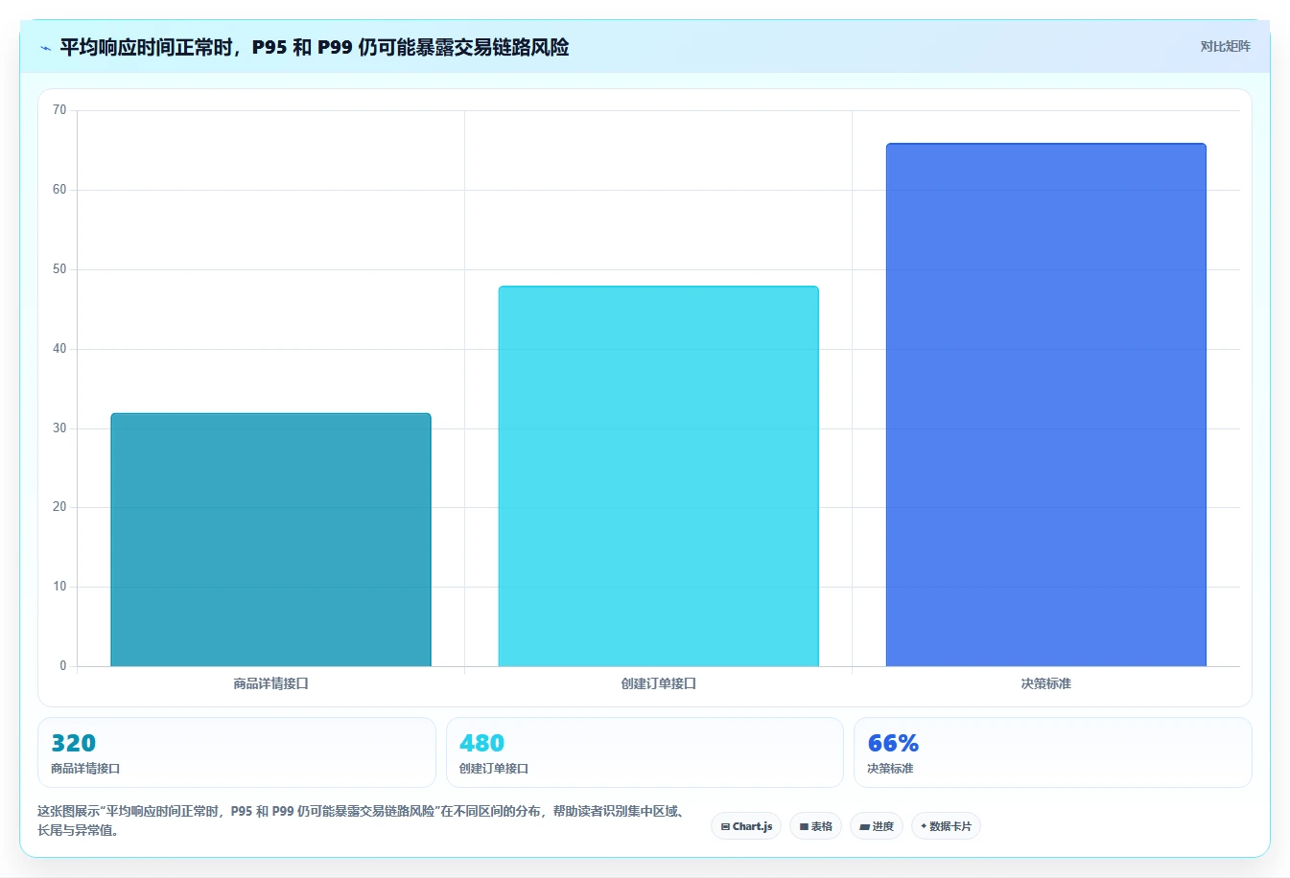Click the description paragraph starting 这张图展示

(x=363, y=820)
